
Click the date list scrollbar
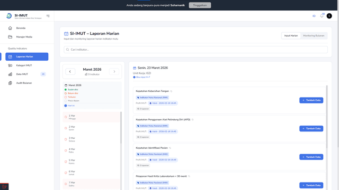pyautogui.click(x=121, y=128)
